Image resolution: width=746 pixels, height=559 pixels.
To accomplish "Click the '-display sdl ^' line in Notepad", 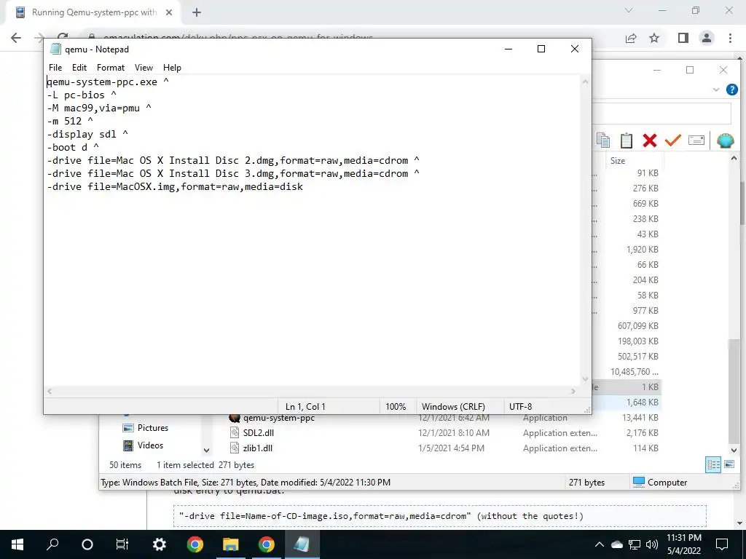I will (x=87, y=135).
